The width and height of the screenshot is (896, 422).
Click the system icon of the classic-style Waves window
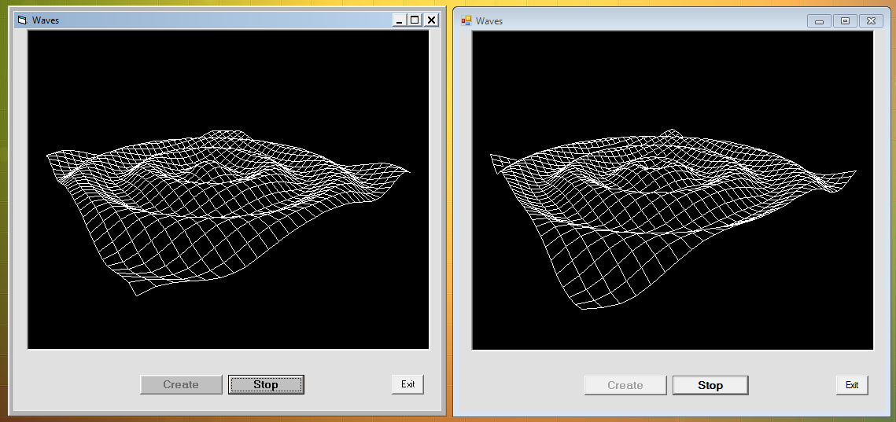tap(21, 20)
